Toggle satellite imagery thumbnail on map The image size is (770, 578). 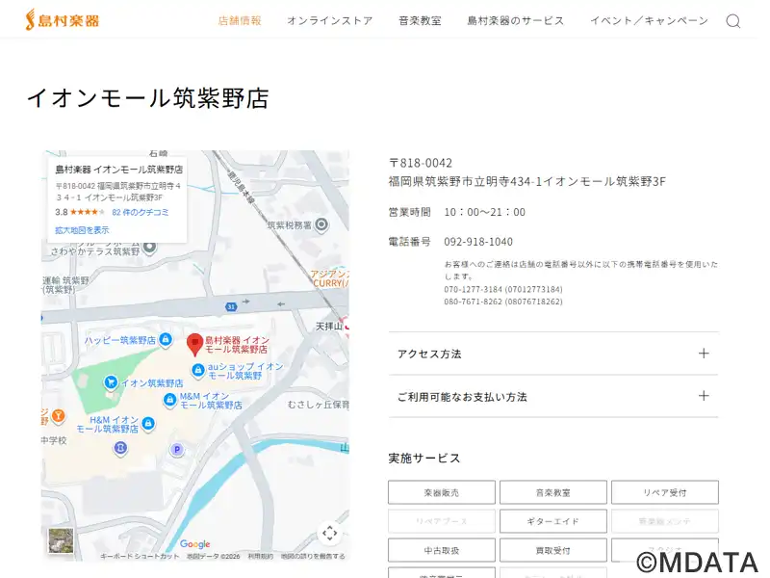click(61, 542)
